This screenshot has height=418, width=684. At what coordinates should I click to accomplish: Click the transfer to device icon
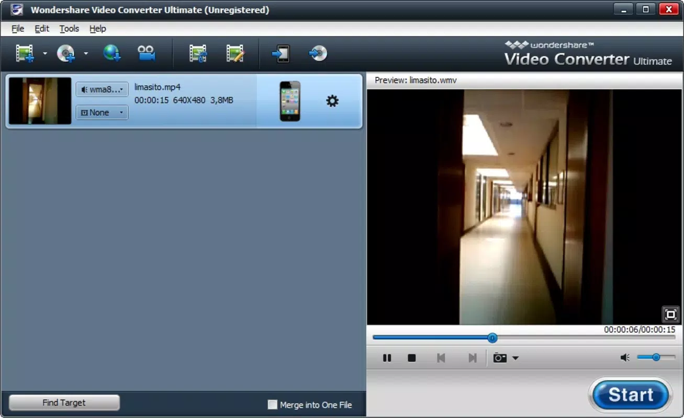click(282, 53)
